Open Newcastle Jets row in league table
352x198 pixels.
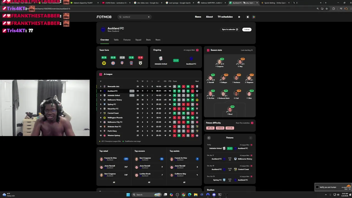pos(149,86)
